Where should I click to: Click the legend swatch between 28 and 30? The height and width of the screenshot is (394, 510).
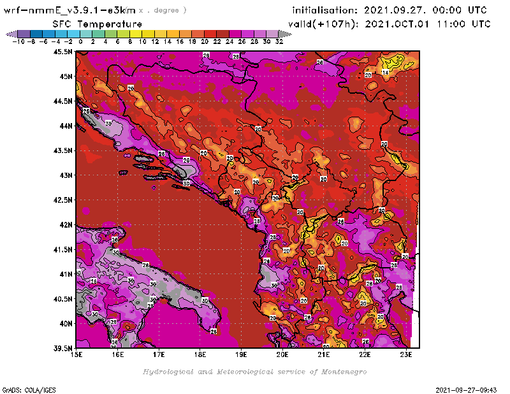point(259,34)
